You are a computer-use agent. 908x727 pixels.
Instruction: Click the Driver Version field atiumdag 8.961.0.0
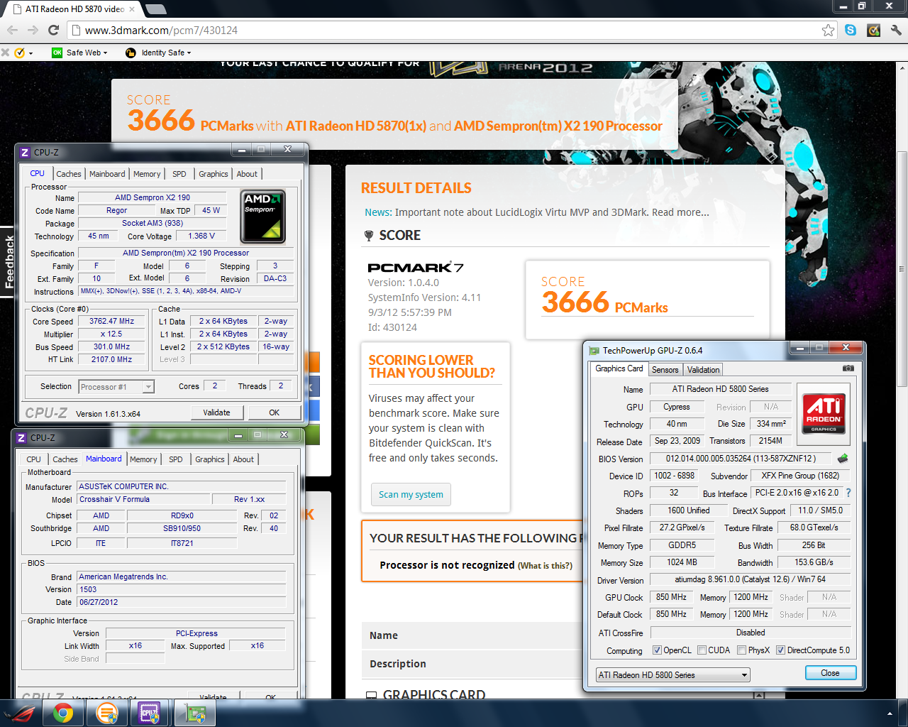pyautogui.click(x=751, y=579)
